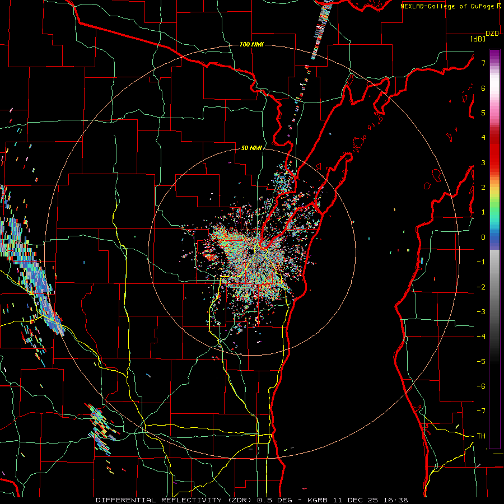
Task: Click the 6 value on the color scale
Action: pos(483,88)
